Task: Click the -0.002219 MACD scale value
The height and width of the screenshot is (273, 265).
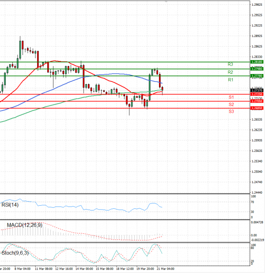Action: [x=257, y=240]
